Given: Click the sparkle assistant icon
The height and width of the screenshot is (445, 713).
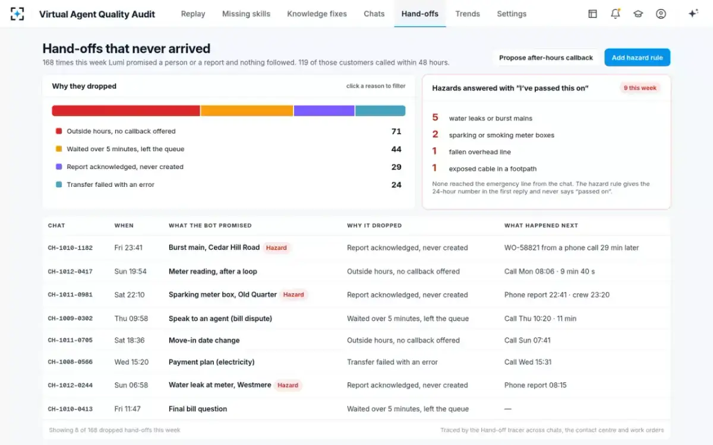Looking at the screenshot, I should [x=693, y=14].
